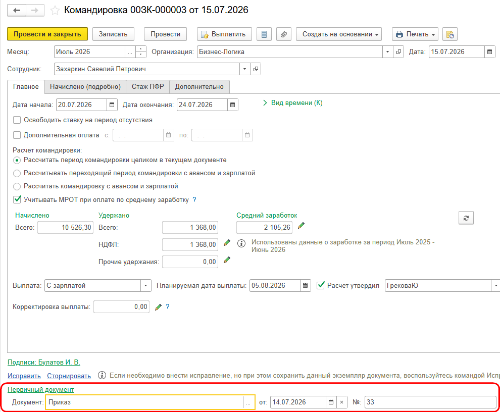Edit average earnings with pencil icon
This screenshot has height=412, width=500.
coord(301,226)
